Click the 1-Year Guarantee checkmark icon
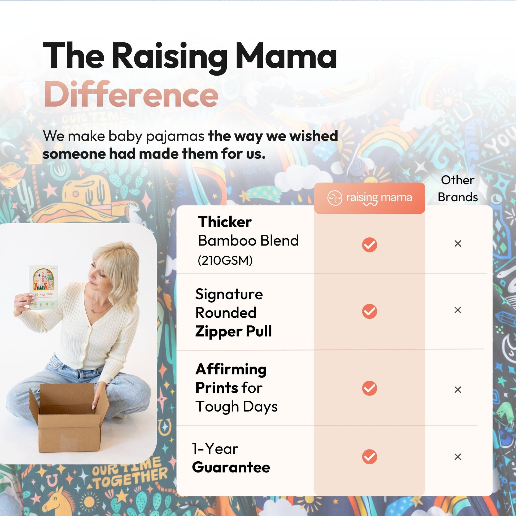The height and width of the screenshot is (516, 516). (369, 457)
